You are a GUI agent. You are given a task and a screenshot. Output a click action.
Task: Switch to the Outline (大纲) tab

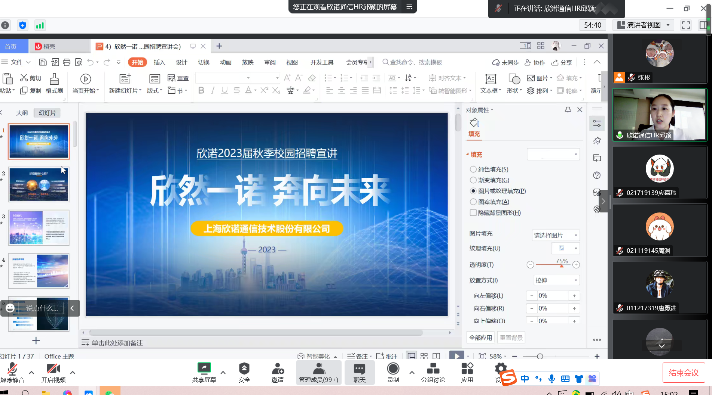22,113
